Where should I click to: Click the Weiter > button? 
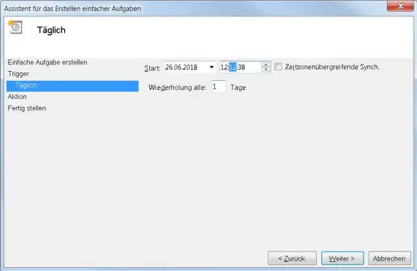coord(342,258)
